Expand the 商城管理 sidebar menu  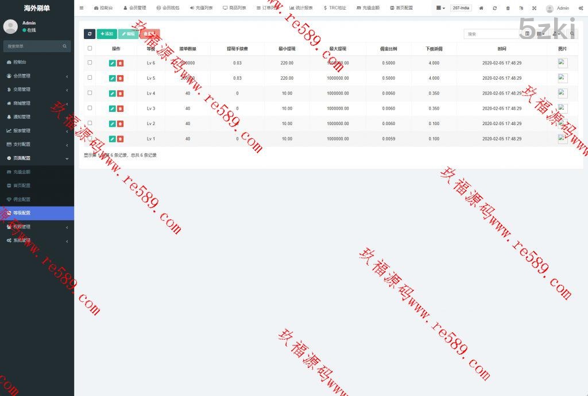pyautogui.click(x=37, y=103)
